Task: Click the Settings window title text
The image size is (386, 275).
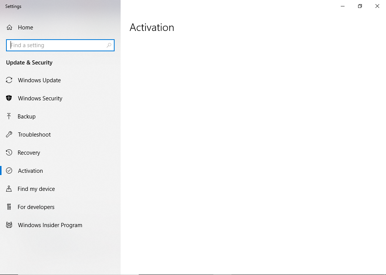Action: pos(13,6)
